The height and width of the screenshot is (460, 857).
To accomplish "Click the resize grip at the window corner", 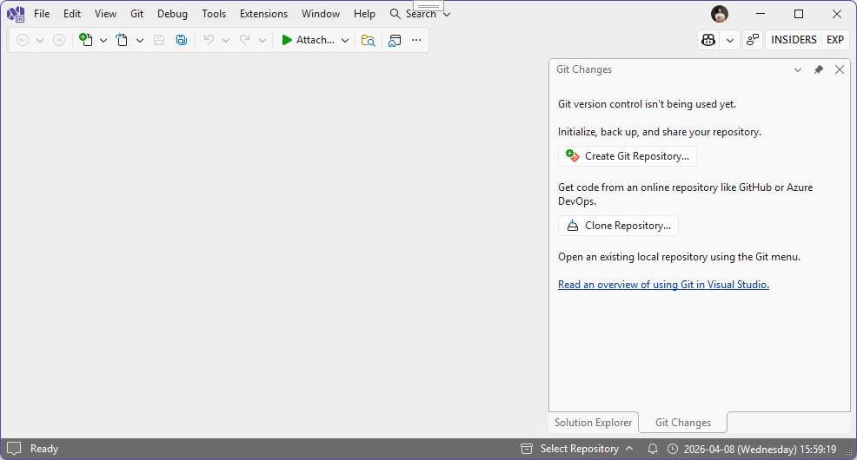I will pos(849,452).
